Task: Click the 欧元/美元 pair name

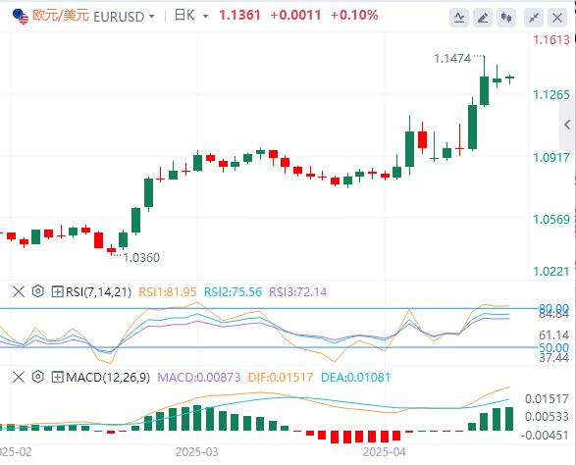Action: (61, 16)
